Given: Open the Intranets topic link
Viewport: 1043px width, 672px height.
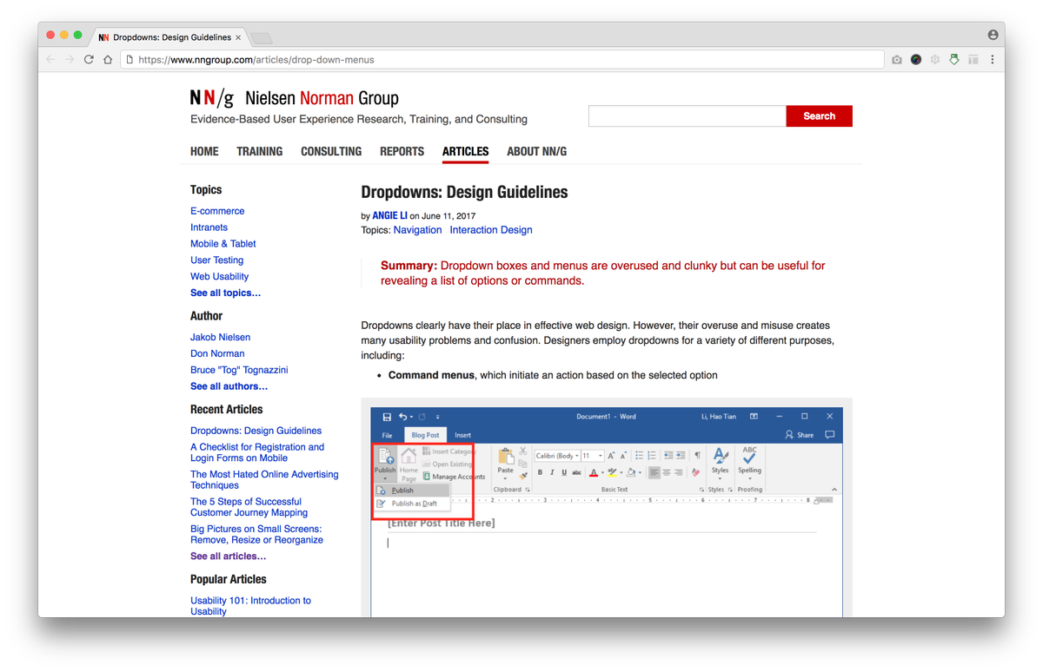Looking at the screenshot, I should 209,227.
